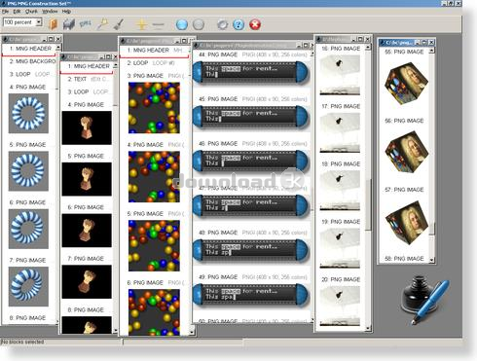
Task: Click the red X exit toolbar icon
Action: tap(255, 24)
